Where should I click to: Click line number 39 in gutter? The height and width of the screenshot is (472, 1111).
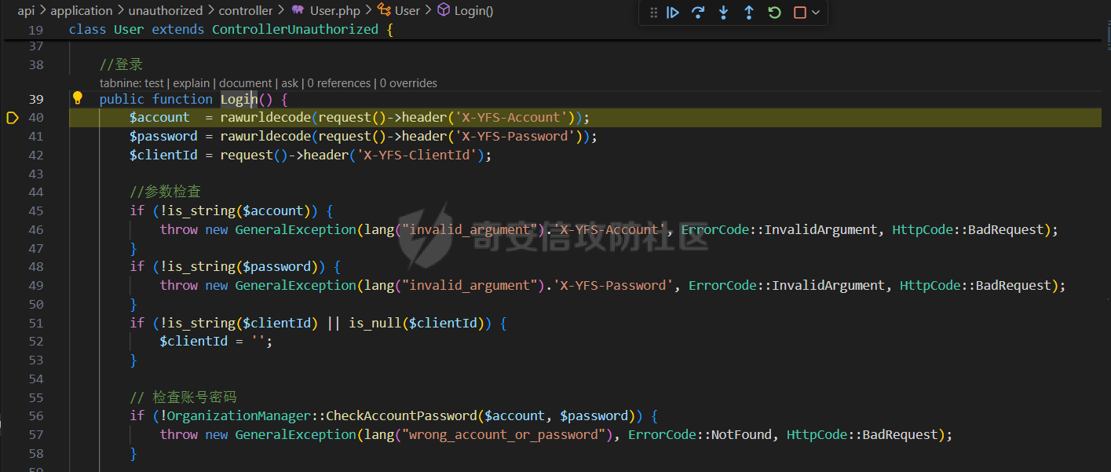[36, 99]
